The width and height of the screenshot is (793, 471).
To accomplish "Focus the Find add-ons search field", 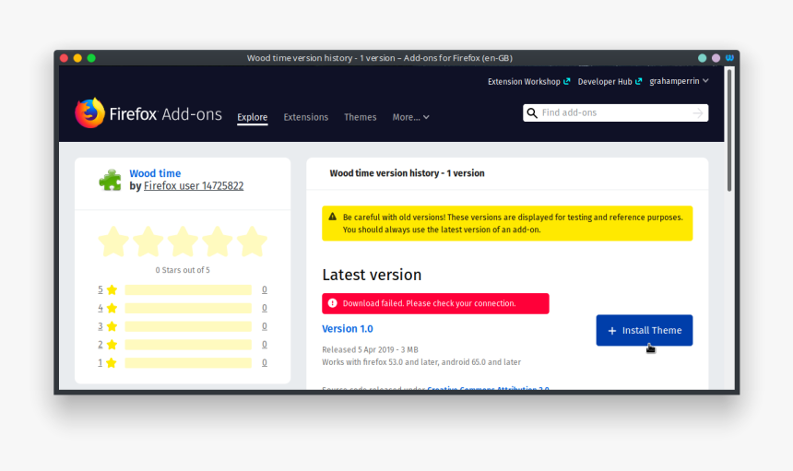I will tap(615, 112).
